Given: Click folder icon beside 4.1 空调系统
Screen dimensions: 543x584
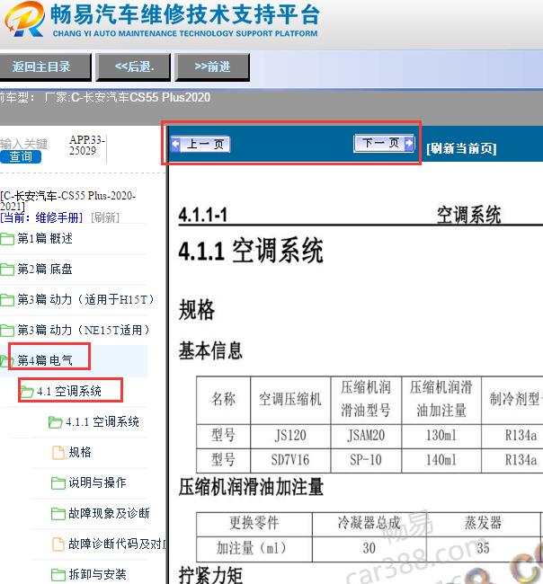Looking at the screenshot, I should tap(27, 392).
